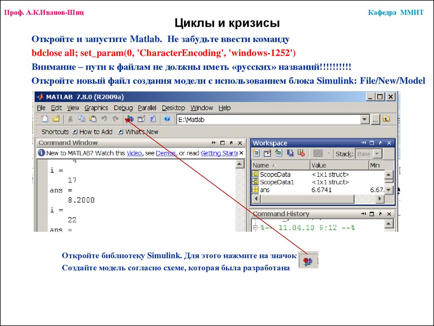This screenshot has width=434, height=326.
Task: Dismiss the New to MATLAB info bar
Action: click(241, 153)
